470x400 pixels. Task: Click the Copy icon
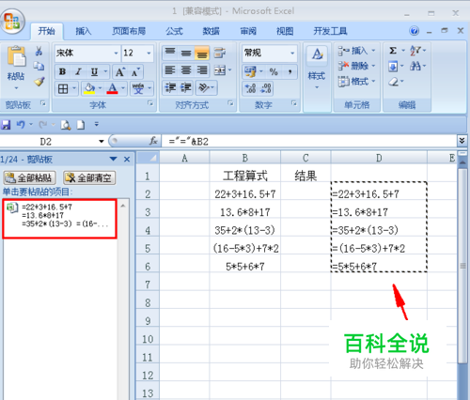(x=39, y=66)
